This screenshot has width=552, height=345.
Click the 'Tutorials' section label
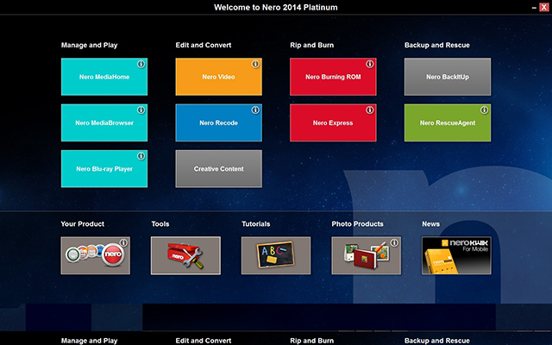256,224
